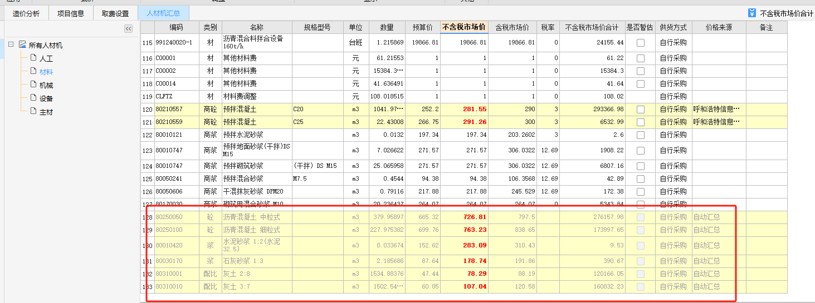Click the 78.29 price for 灰土 2:8

464,274
